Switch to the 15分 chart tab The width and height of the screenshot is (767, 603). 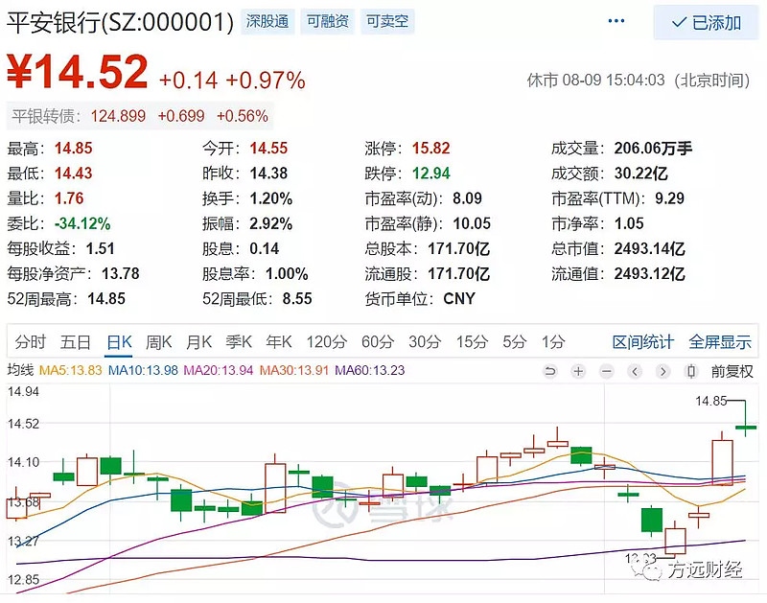click(x=472, y=341)
